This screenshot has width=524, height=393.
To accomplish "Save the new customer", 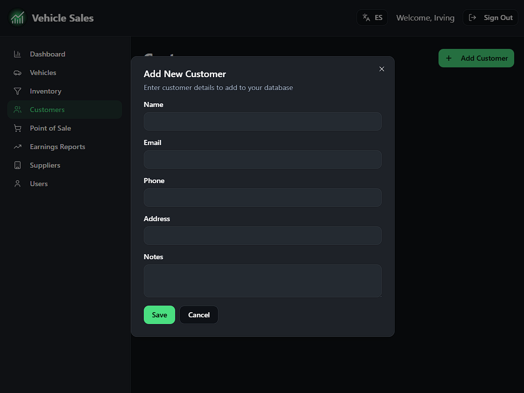I will pyautogui.click(x=159, y=315).
